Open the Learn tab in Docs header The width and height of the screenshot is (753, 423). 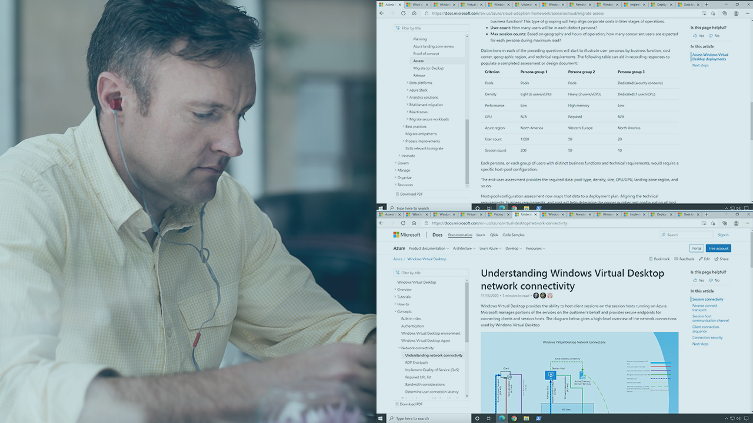click(481, 235)
